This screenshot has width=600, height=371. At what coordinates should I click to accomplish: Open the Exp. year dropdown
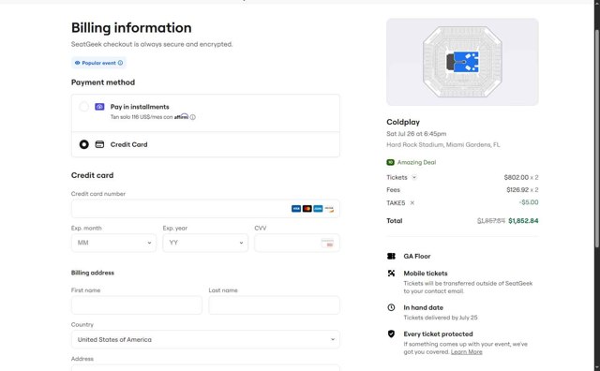205,243
